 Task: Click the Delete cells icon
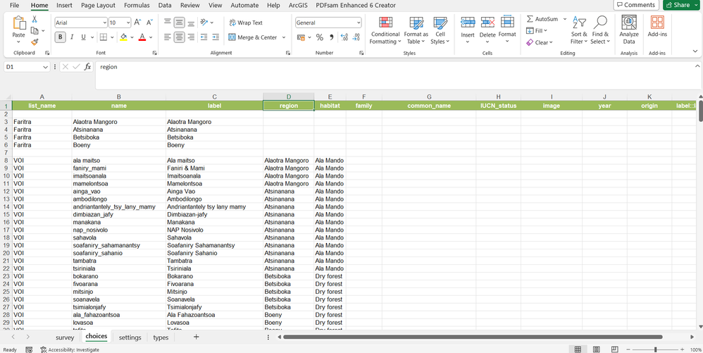tap(487, 23)
